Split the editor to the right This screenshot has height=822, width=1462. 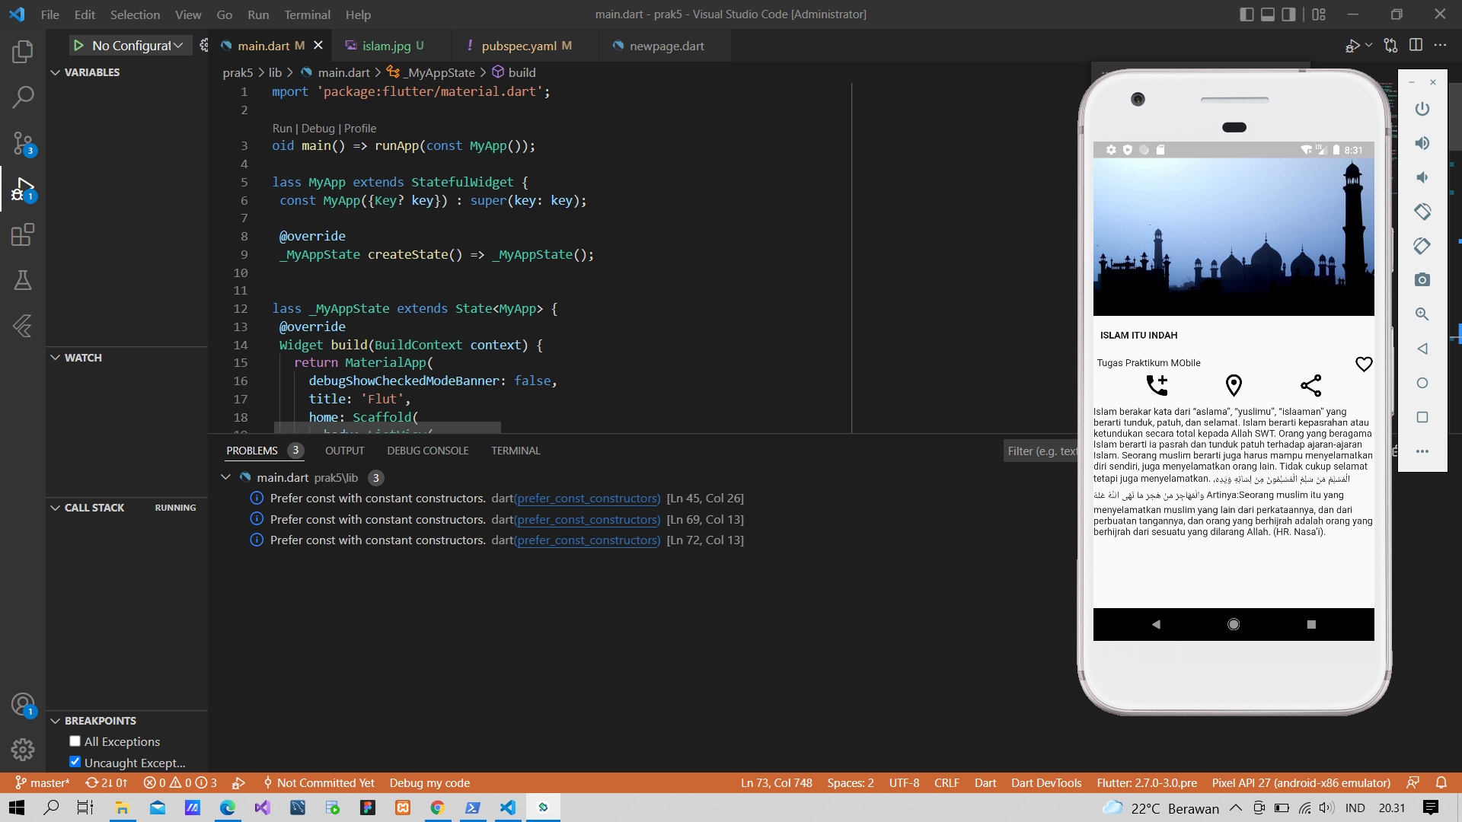point(1416,46)
